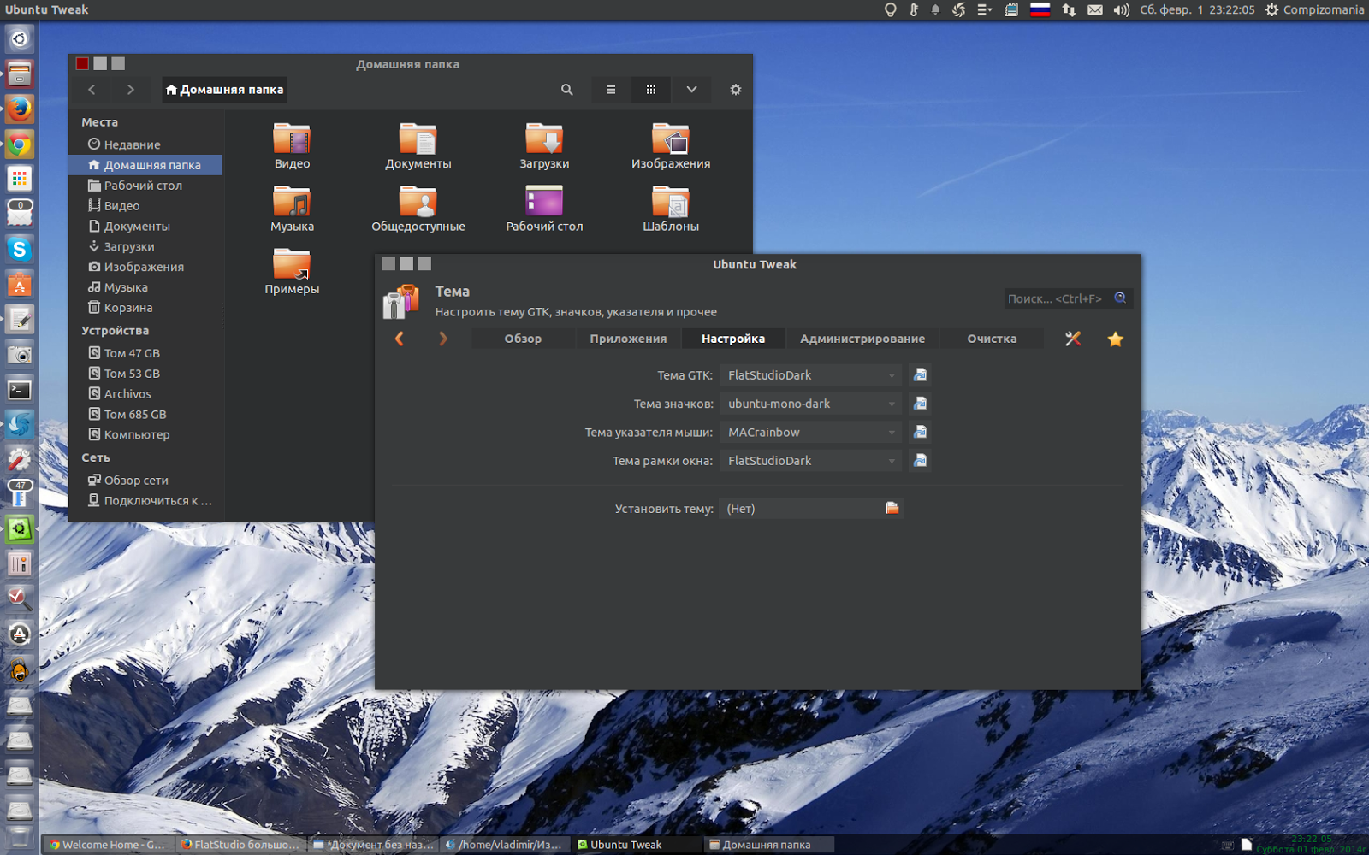This screenshot has width=1369, height=855.
Task: Expand the icon theme dropdown
Action: pyautogui.click(x=810, y=404)
